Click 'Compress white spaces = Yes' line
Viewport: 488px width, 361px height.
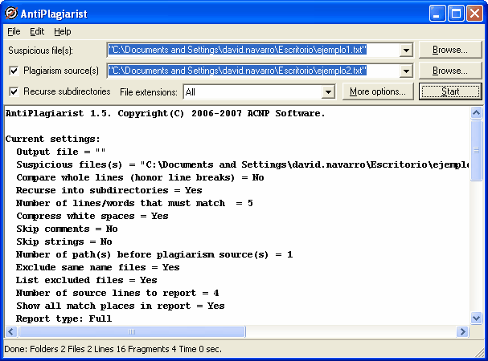[92, 216]
